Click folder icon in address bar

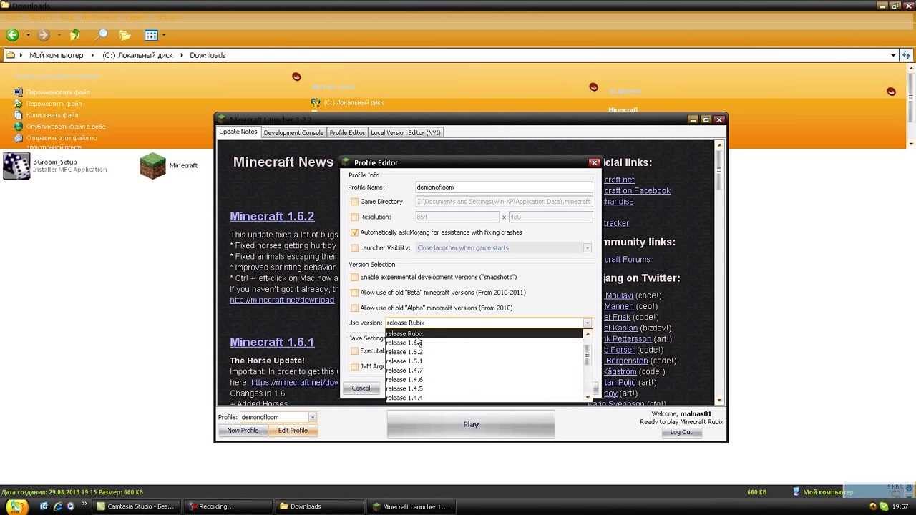(10, 55)
